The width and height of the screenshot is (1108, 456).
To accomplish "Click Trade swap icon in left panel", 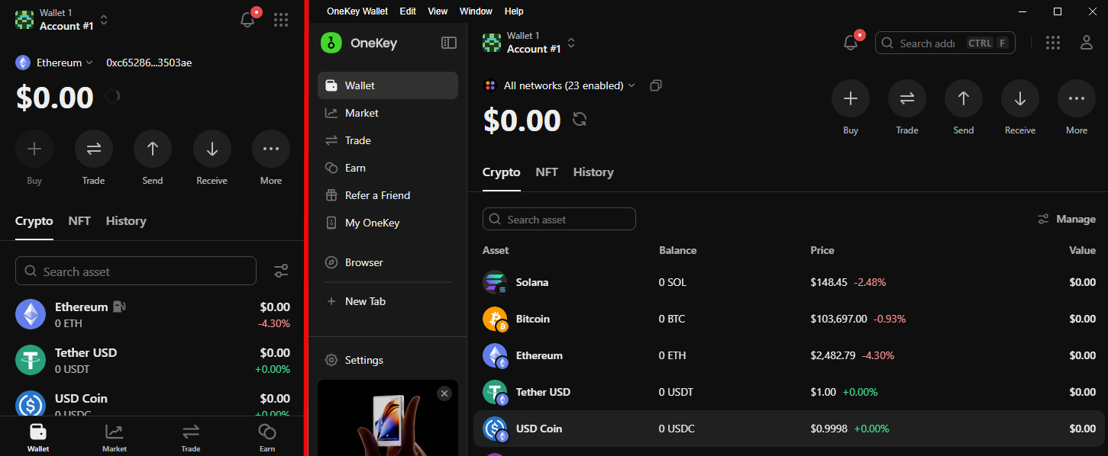I will click(x=94, y=149).
